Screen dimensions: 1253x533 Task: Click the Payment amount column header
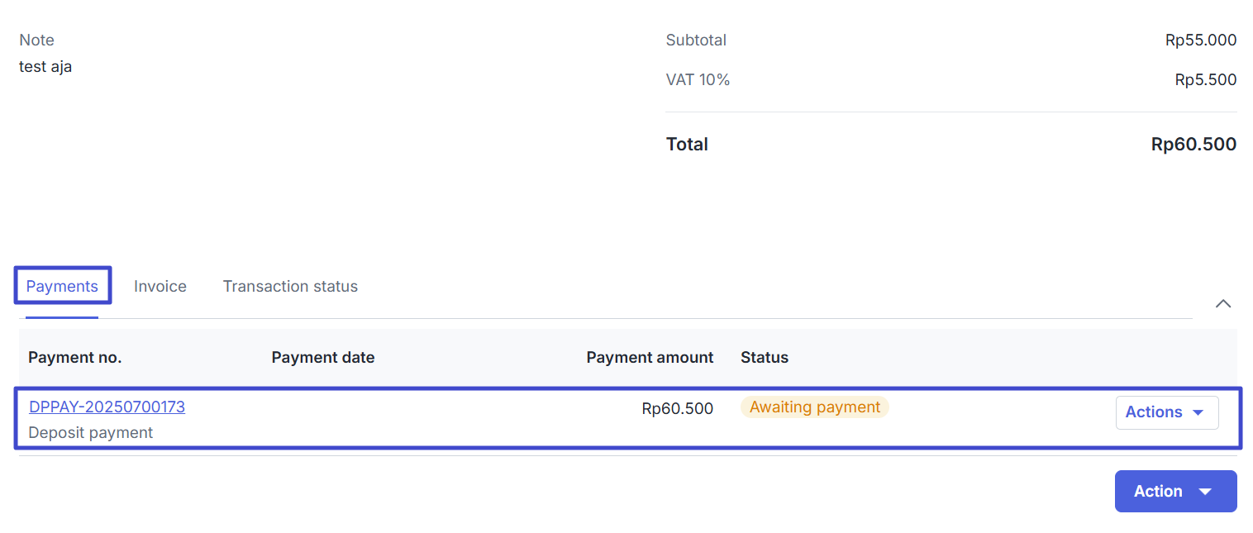coord(650,358)
